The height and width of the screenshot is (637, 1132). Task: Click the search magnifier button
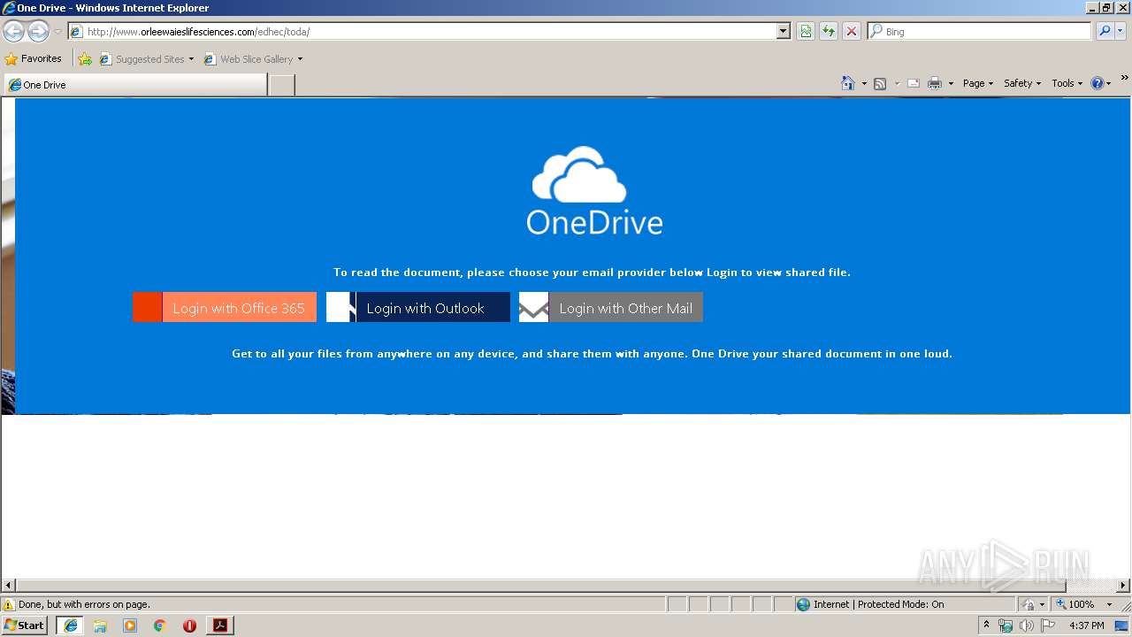[1105, 32]
